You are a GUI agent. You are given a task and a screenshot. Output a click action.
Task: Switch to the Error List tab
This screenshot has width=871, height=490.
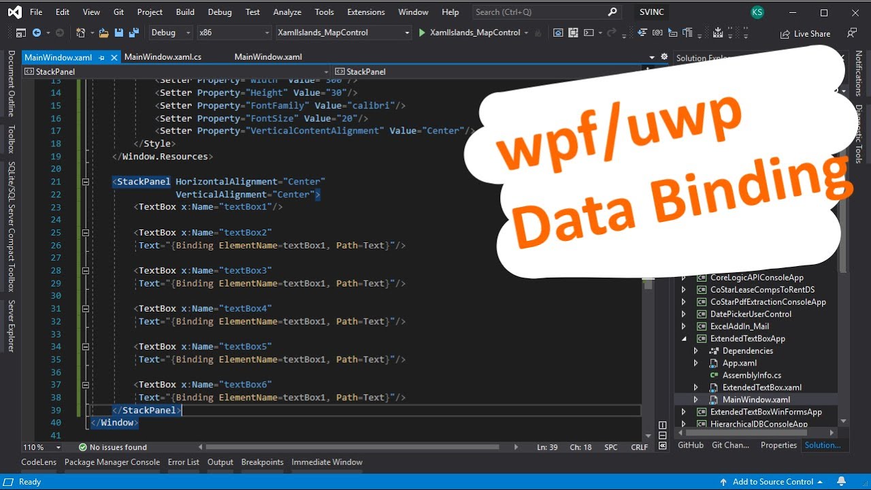184,462
